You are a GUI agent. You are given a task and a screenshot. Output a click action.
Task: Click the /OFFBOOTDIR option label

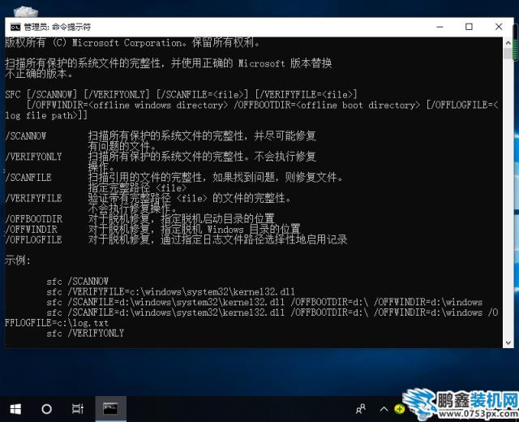click(34, 219)
